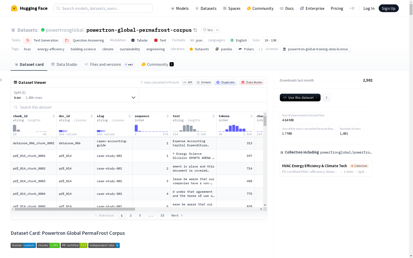413x258 pixels.
Task: Click the Community tab count badge
Action: click(x=172, y=64)
